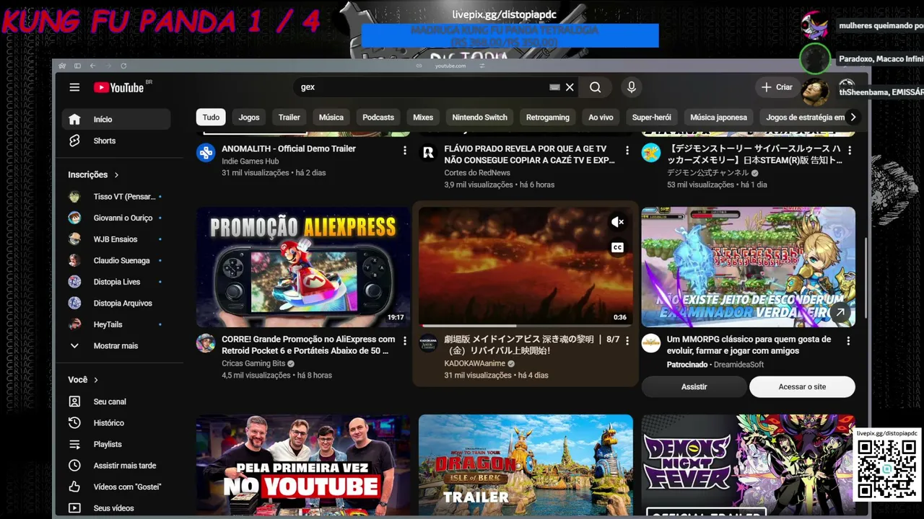Open options menu for MMORPG sponsored ad
This screenshot has height=519, width=924.
click(x=848, y=341)
